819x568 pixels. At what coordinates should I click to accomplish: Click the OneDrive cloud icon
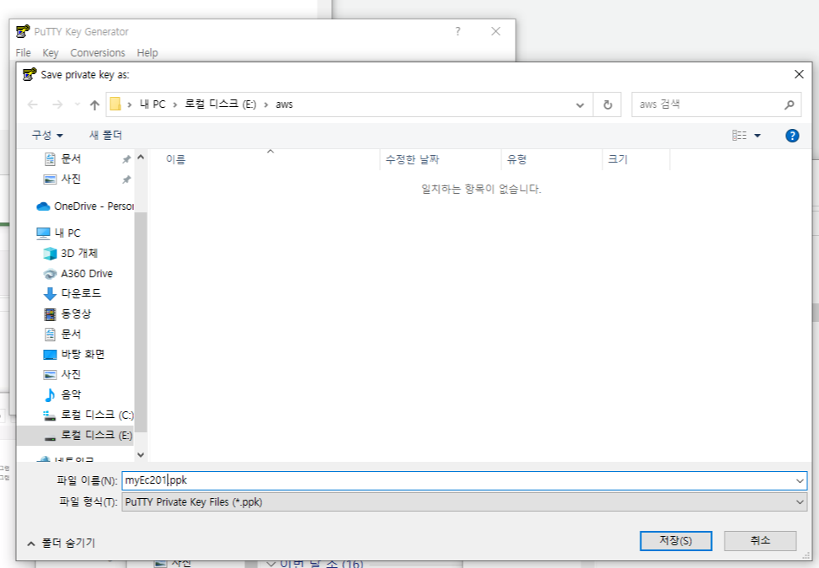pos(43,206)
